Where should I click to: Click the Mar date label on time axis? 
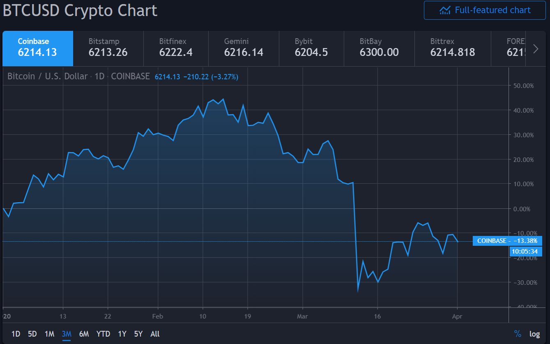pos(303,316)
